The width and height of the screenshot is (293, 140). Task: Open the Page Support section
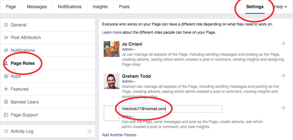[x=48, y=115]
